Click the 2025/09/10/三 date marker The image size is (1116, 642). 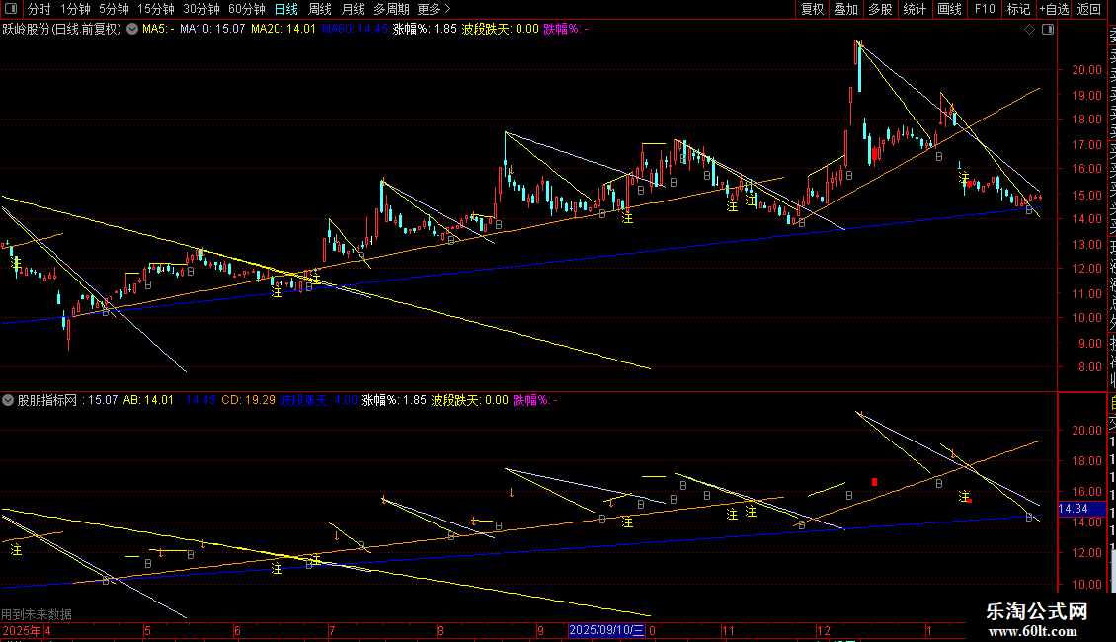606,630
